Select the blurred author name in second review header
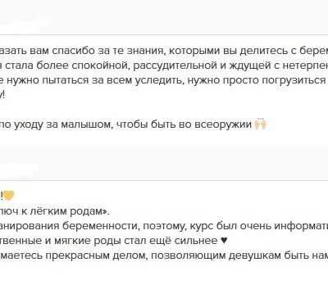 click(18, 169)
